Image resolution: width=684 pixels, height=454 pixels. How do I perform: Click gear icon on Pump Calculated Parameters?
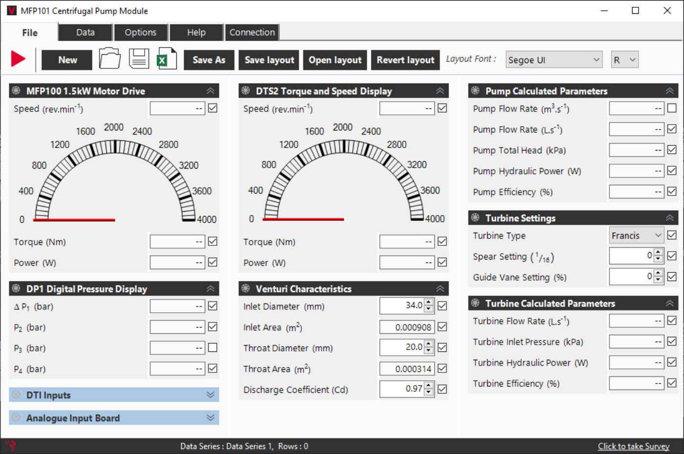475,90
